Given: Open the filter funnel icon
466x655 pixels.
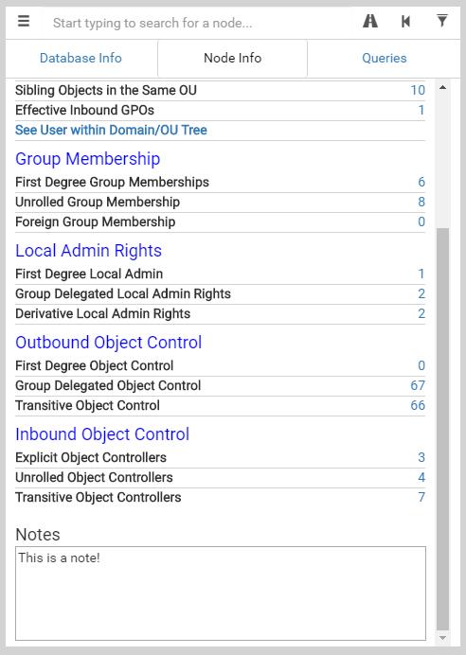Looking at the screenshot, I should 441,21.
